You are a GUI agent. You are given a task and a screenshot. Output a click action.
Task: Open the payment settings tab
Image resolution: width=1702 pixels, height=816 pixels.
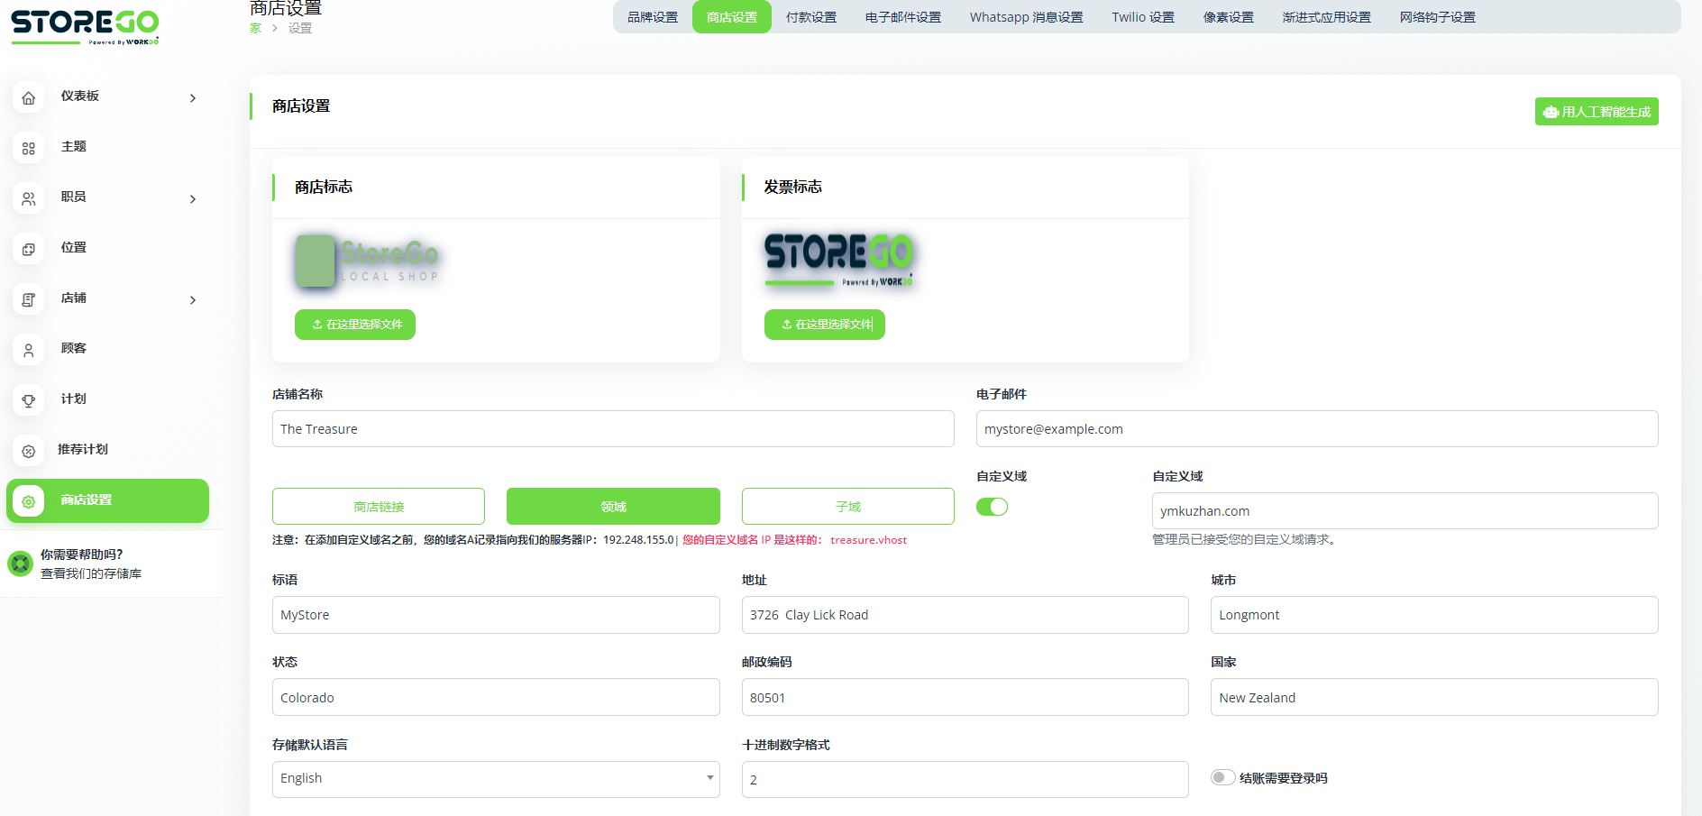(810, 17)
